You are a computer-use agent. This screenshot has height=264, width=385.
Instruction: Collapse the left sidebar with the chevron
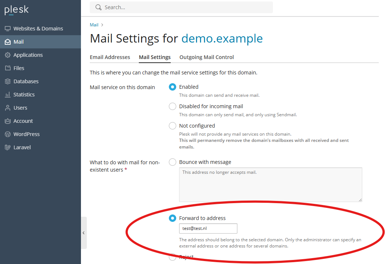pyautogui.click(x=84, y=233)
